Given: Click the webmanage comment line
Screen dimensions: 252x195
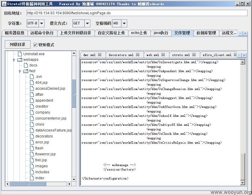Looking at the screenshot, I should click(120, 165).
